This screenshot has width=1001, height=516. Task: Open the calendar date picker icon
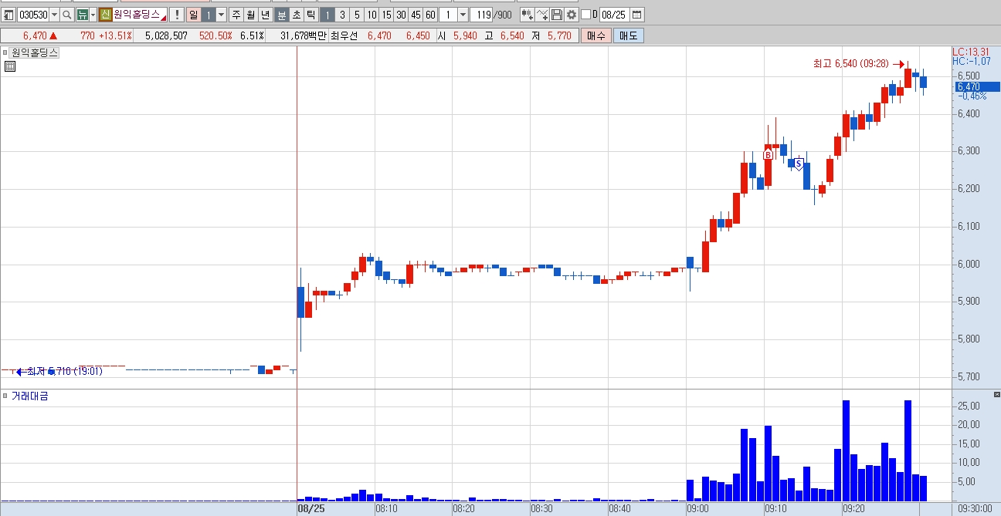click(637, 15)
